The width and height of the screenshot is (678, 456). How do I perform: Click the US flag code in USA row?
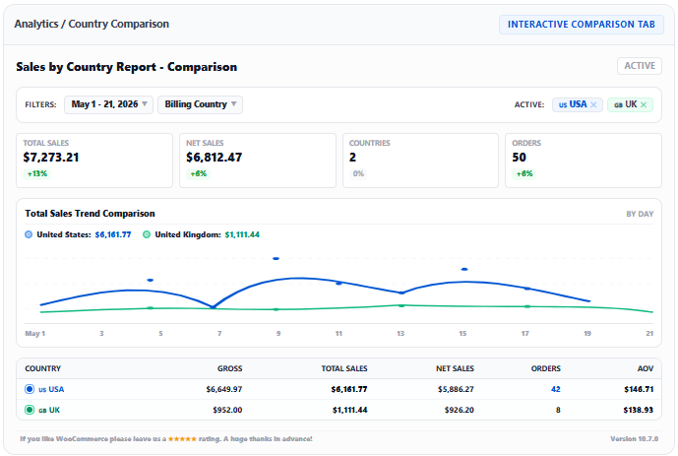tap(42, 389)
